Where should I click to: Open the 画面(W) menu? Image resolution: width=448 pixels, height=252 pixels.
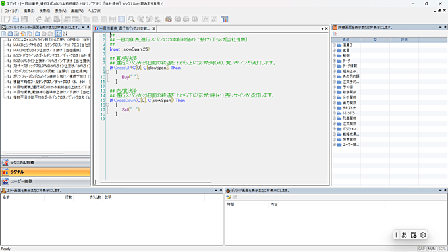point(77,11)
